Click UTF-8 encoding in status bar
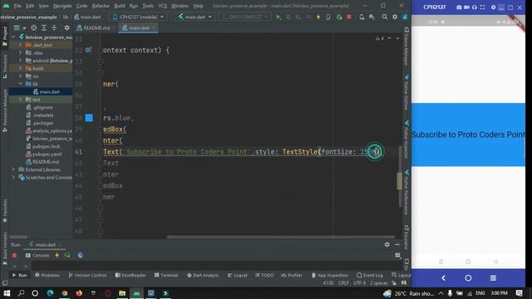Image resolution: width=532 pixels, height=299 pixels. coord(359,282)
